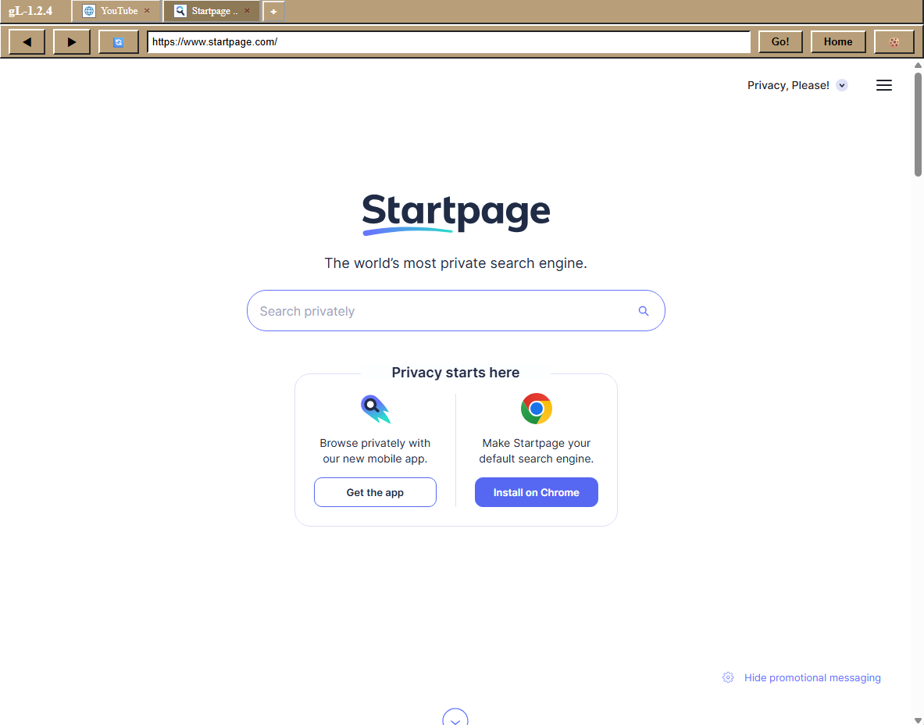This screenshot has height=725, width=924.
Task: Click Hide promotional messaging link
Action: [x=812, y=678]
